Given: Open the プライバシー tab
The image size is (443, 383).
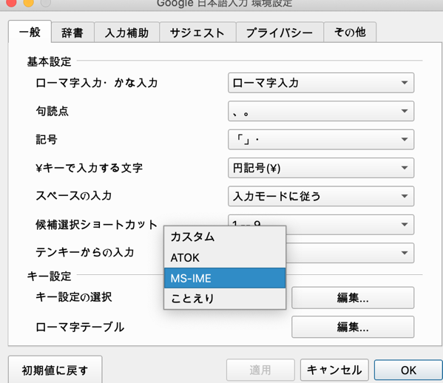Looking at the screenshot, I should click(280, 33).
